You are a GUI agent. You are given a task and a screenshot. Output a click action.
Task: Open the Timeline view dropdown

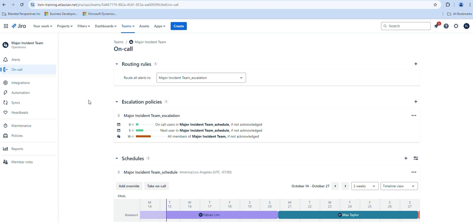click(399, 186)
